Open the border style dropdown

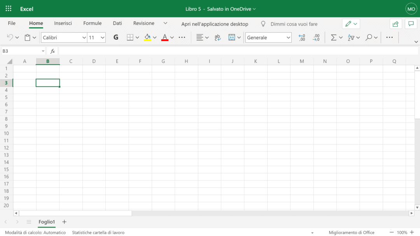137,37
